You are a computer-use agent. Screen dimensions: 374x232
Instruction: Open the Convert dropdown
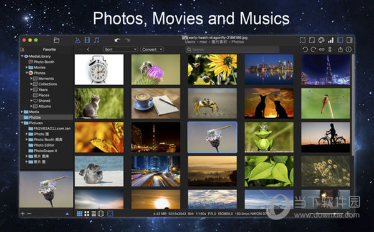pos(152,49)
